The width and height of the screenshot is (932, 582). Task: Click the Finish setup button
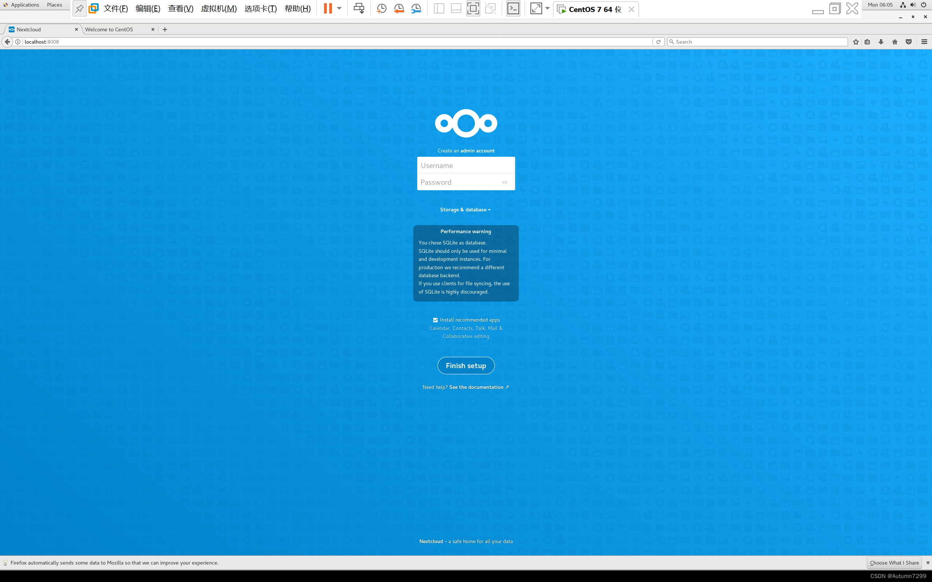click(x=466, y=366)
